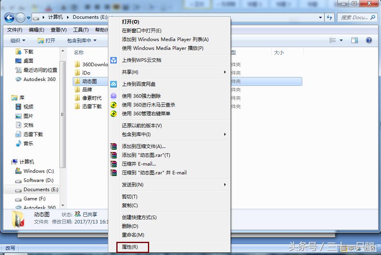Viewport: 381px width, 255px height.
Task: Open Explorer help via question mark icon
Action: pyautogui.click(x=368, y=40)
